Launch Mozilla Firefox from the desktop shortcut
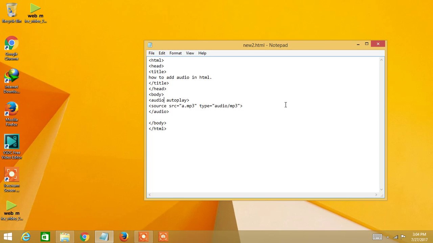This screenshot has height=243, width=433. click(12, 114)
